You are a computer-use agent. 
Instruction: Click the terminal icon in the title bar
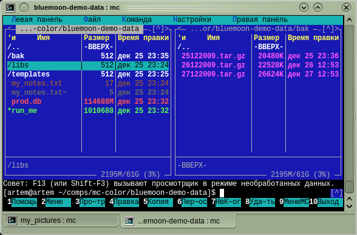(10, 7)
